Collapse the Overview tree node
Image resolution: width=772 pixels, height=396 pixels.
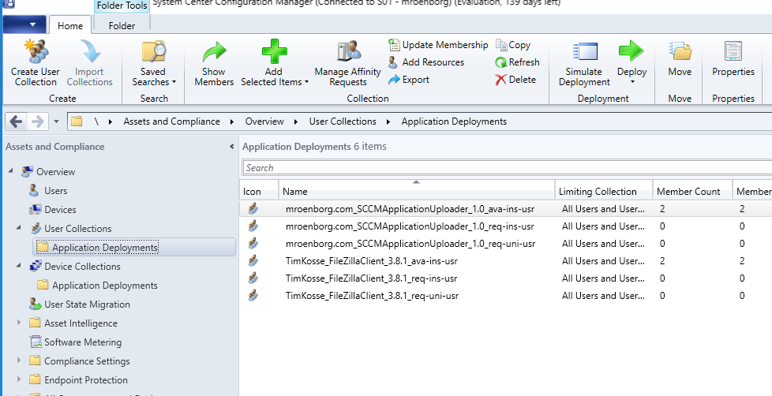click(11, 171)
